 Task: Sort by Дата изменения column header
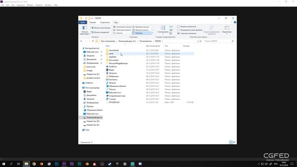pos(153,46)
